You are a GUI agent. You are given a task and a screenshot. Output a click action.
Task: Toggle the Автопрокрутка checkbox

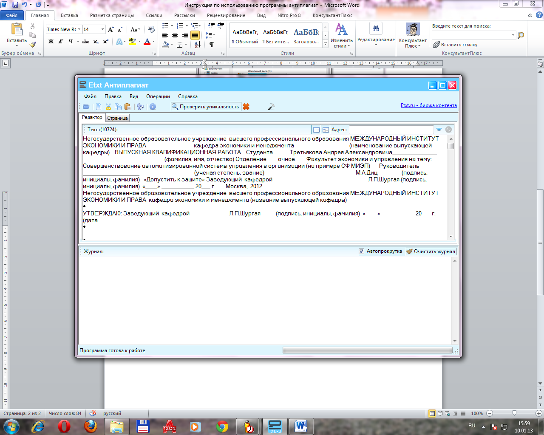click(x=361, y=251)
